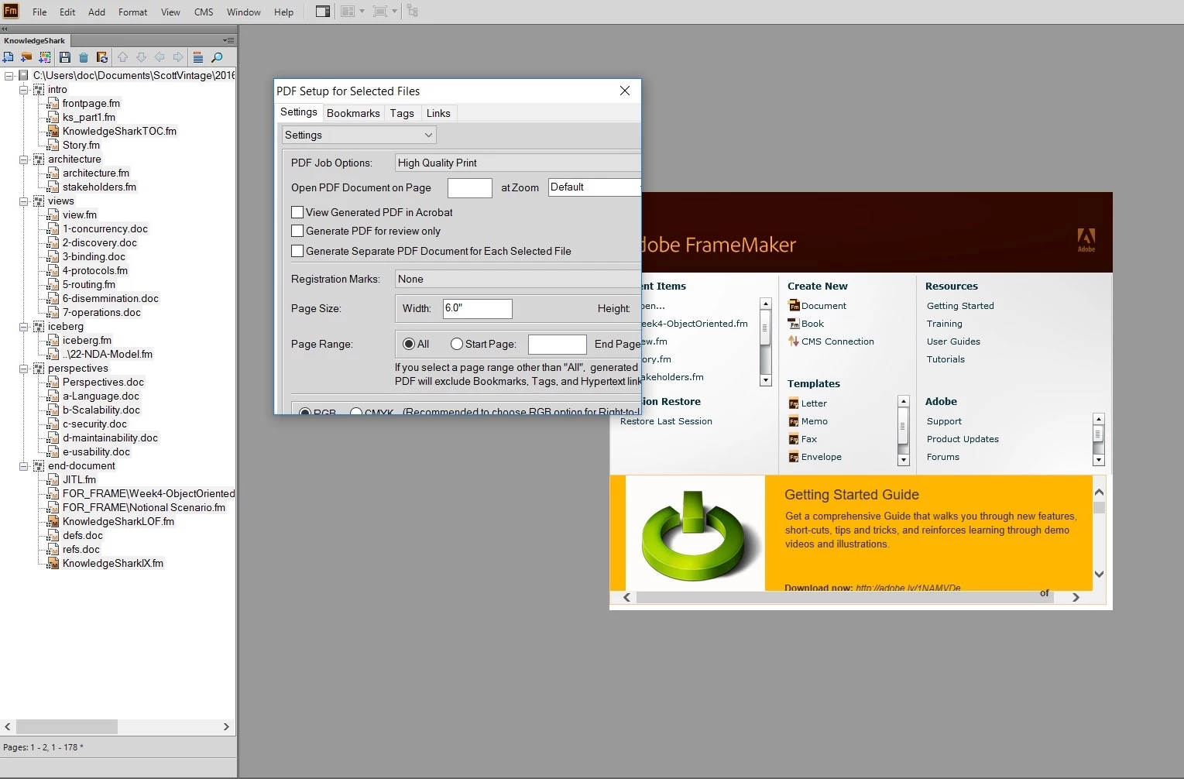Viewport: 1184px width, 779px height.
Task: Open the Getting Started resource link
Action: point(960,306)
